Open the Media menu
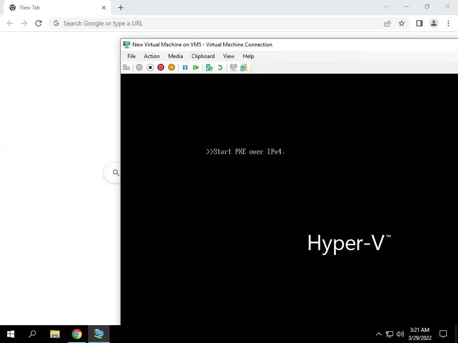Viewport: 458px width, 343px height. (175, 56)
